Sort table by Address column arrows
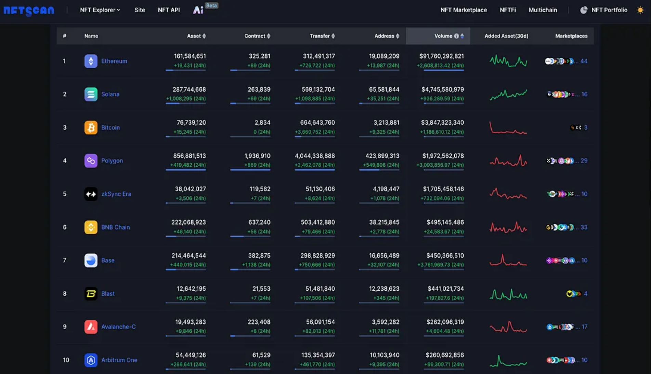 (398, 36)
